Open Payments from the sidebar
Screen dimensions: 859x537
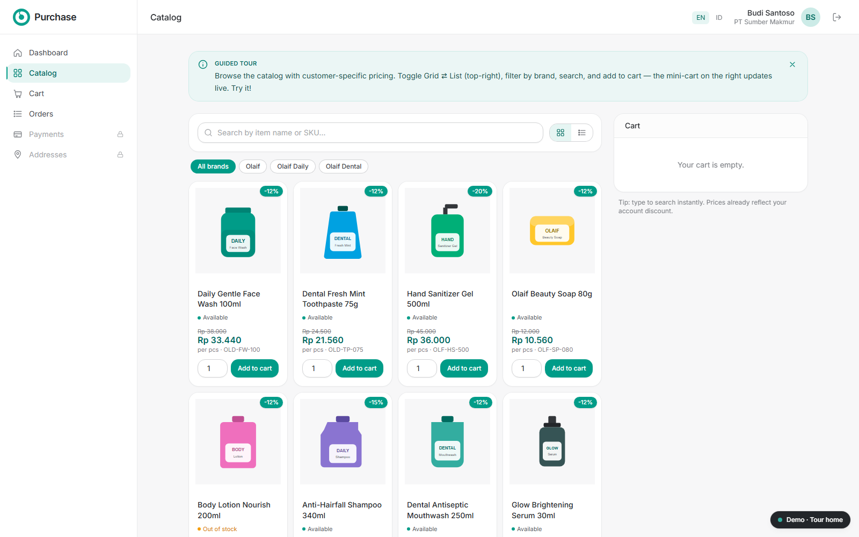point(68,134)
